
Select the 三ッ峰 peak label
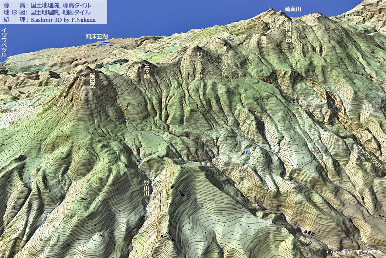pos(147,72)
